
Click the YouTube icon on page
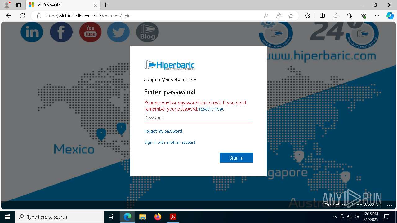point(90,32)
